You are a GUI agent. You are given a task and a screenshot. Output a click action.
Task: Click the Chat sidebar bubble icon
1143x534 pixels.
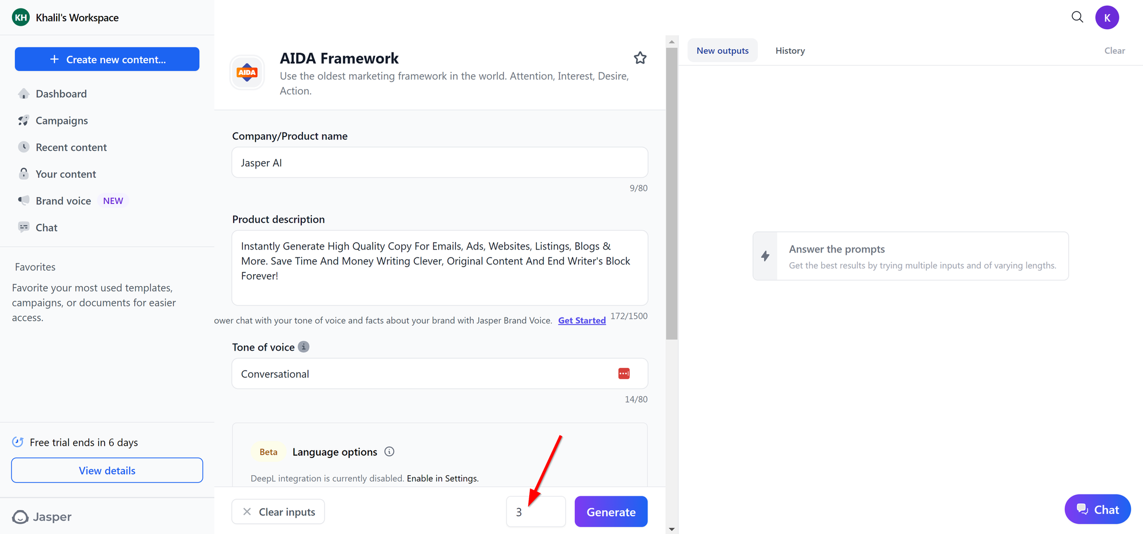click(x=23, y=227)
